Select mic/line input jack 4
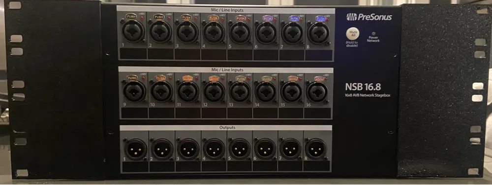This screenshot has height=185, width=492. tap(214, 32)
